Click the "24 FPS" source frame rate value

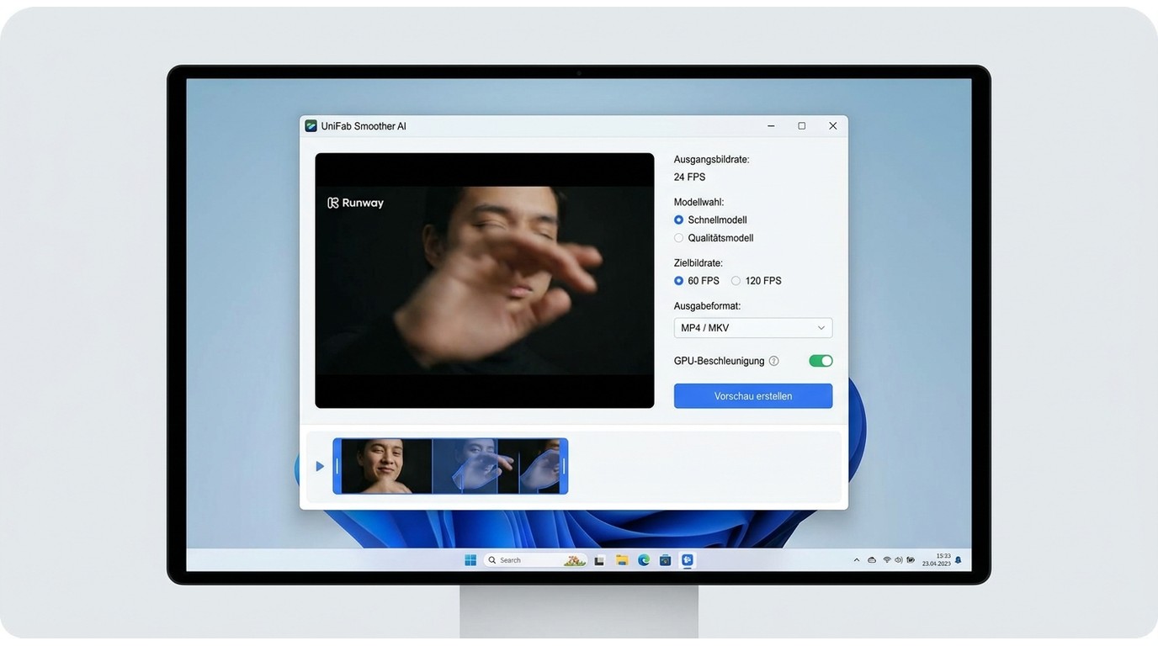coord(690,177)
